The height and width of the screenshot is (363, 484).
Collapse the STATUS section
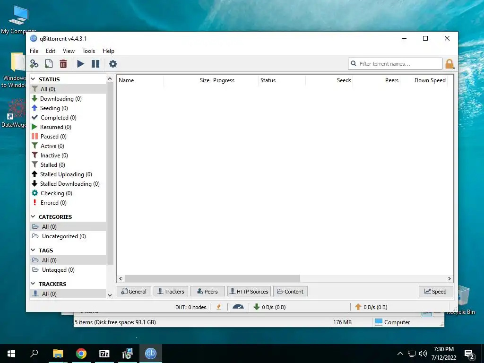tap(33, 79)
